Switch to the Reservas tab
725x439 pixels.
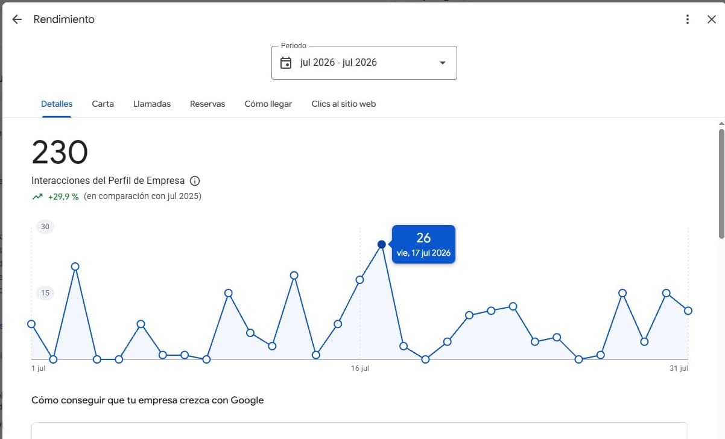[207, 104]
